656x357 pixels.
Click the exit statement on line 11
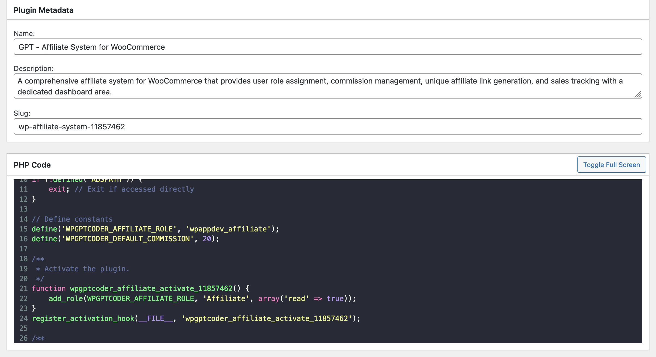click(57, 189)
